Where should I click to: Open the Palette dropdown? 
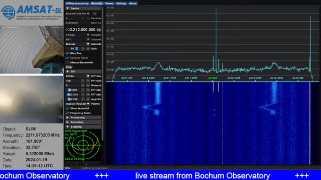coord(77,104)
